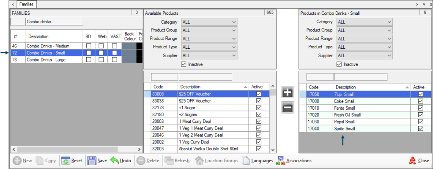Select the +2 Sugars product row
433x169 pixels.
(x=206, y=114)
